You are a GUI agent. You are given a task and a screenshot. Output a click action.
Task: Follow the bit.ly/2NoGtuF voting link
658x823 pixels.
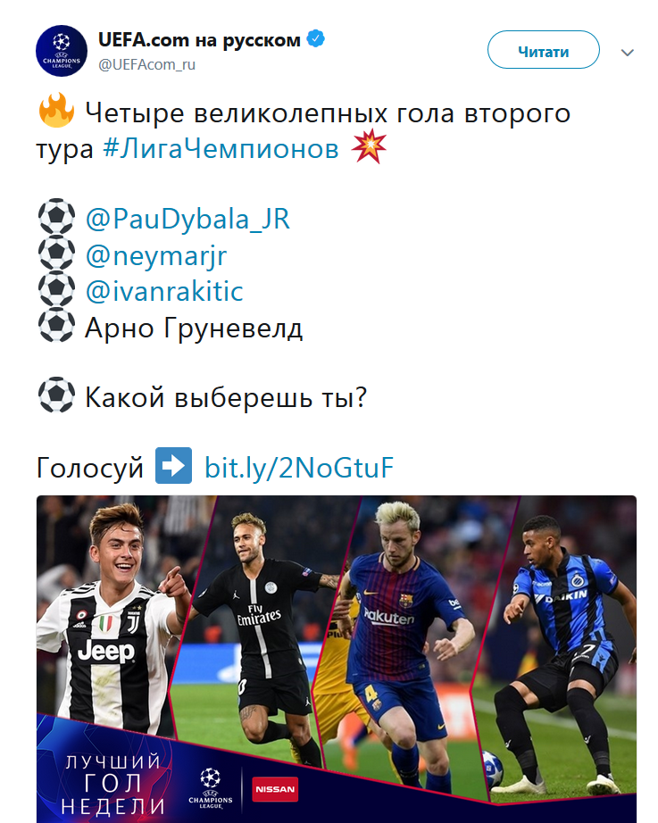(299, 467)
